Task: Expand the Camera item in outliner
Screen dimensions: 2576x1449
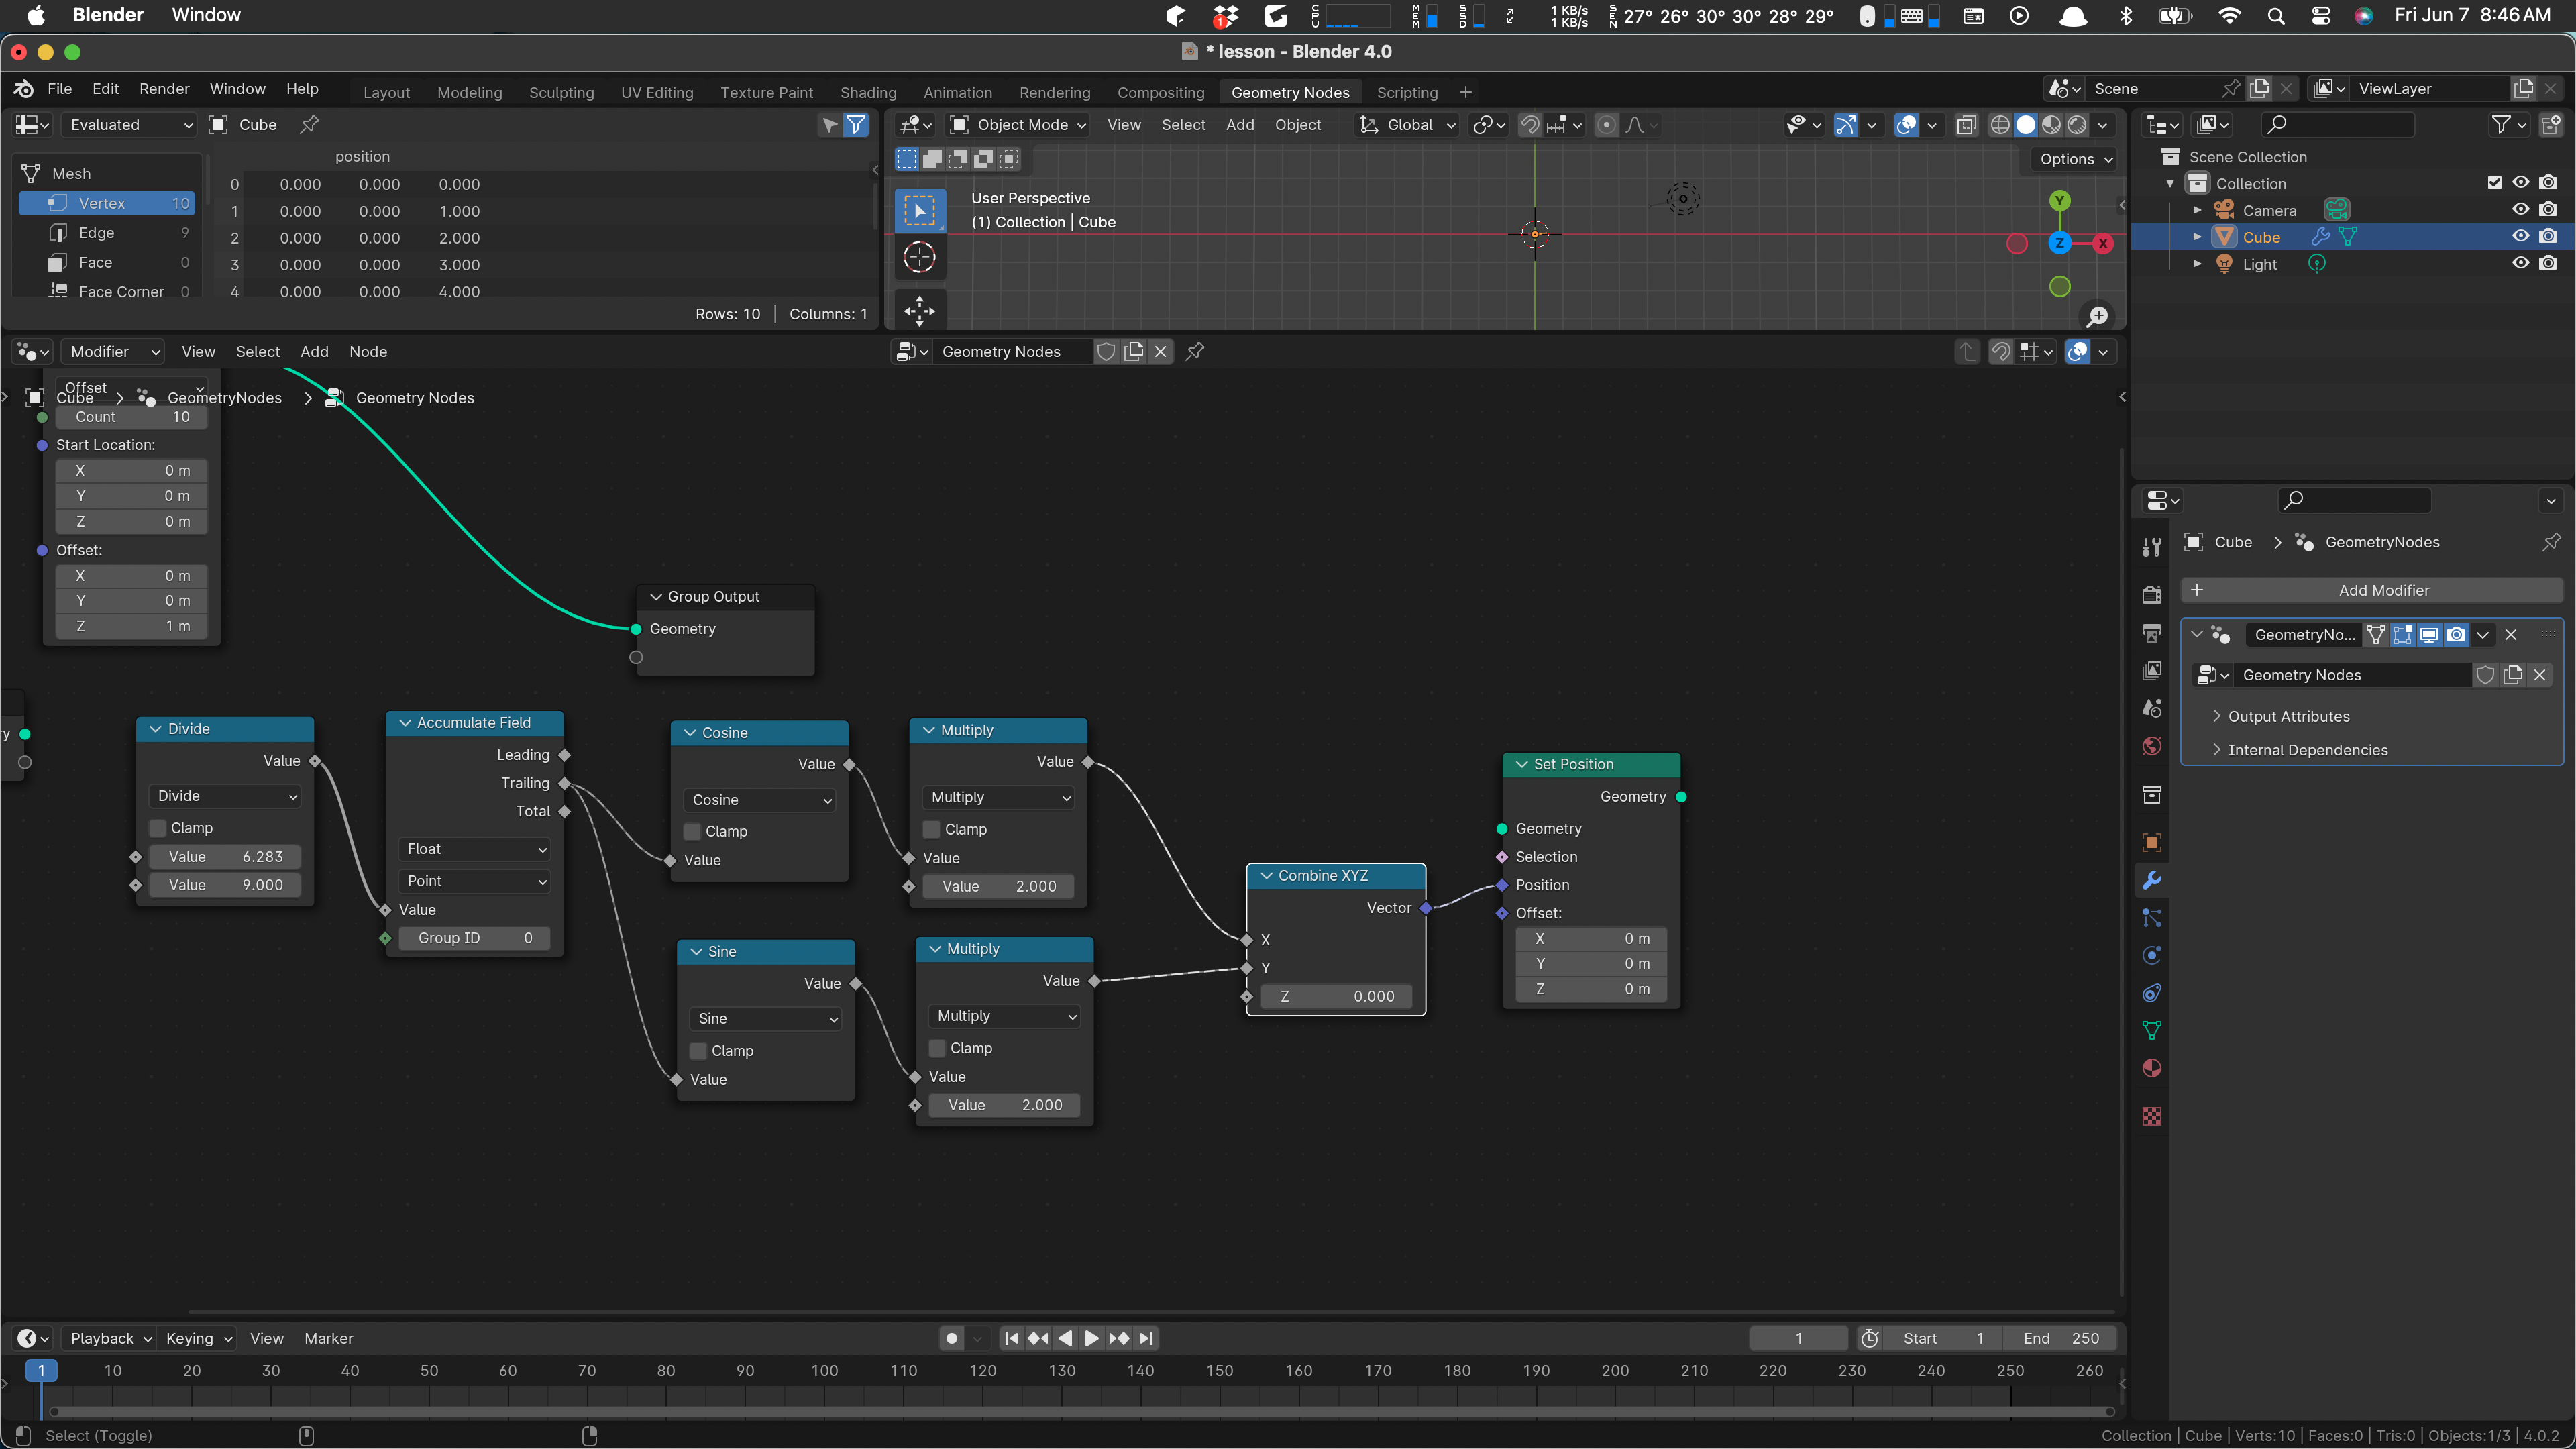Action: 2197,210
